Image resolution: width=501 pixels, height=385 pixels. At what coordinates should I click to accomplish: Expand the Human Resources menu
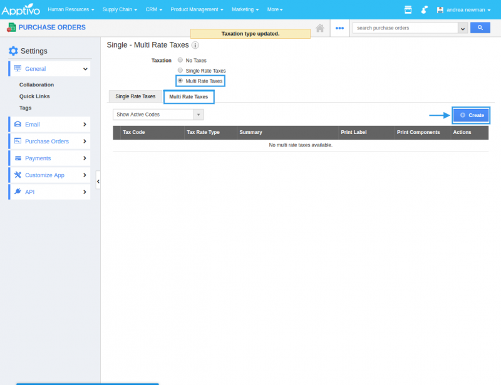pos(71,9)
